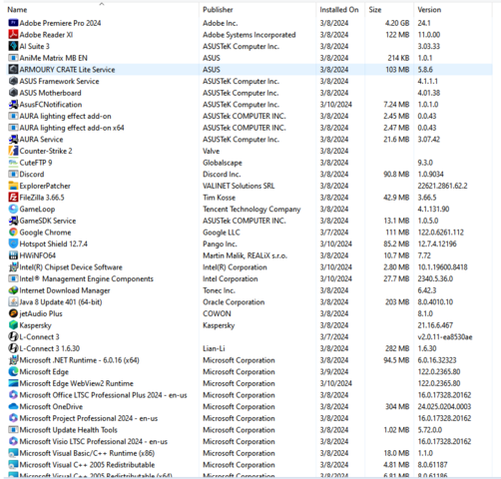The width and height of the screenshot is (501, 479).
Task: Click the 3/9/2024 installed date
Action: (x=334, y=372)
